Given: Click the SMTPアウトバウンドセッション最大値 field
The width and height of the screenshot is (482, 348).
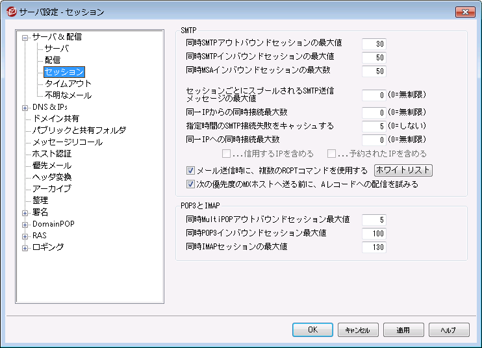Looking at the screenshot, I should tap(374, 43).
